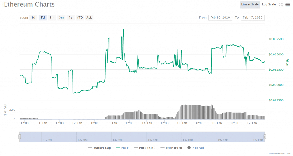Image resolution: width=293 pixels, height=156 pixels.
Task: Select the 7d zoom range
Action: [x=43, y=17]
